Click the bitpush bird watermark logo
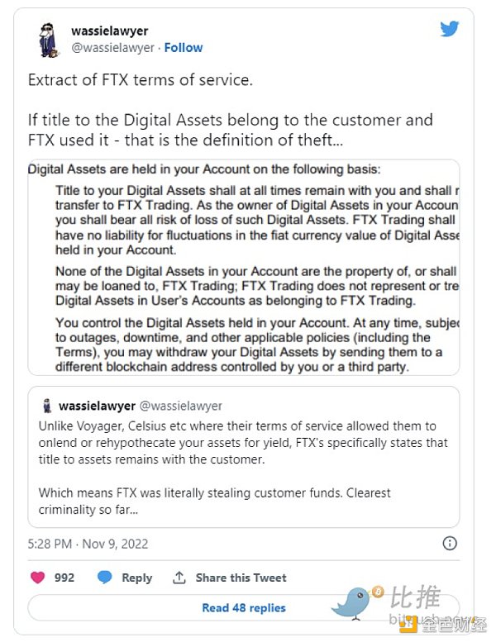 pyautogui.click(x=353, y=602)
